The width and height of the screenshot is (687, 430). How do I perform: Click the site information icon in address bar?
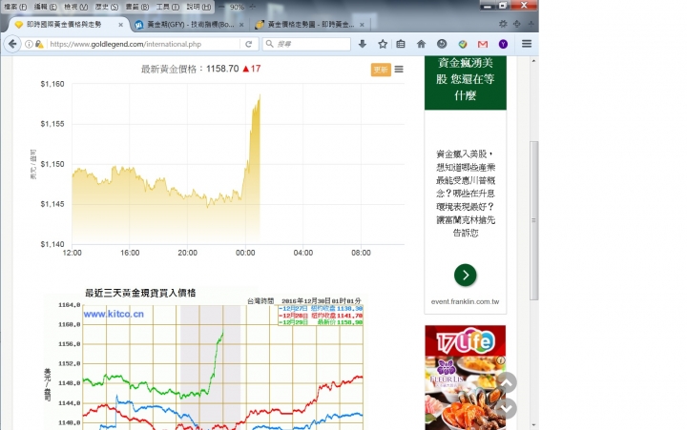[29, 44]
